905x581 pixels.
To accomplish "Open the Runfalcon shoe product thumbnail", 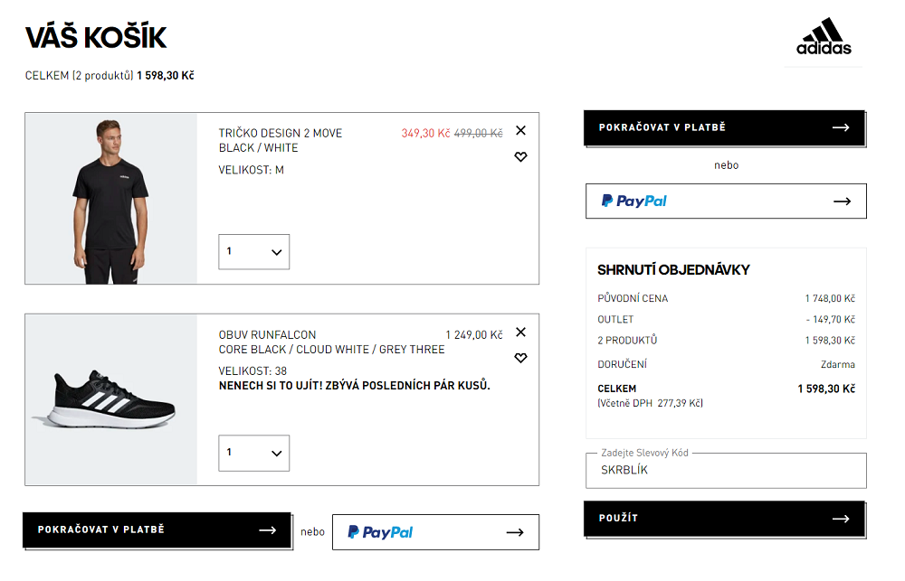I will pos(110,399).
